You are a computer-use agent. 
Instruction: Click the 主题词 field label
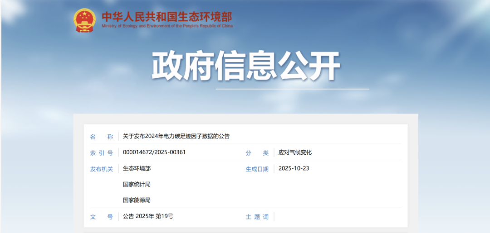click(257, 217)
